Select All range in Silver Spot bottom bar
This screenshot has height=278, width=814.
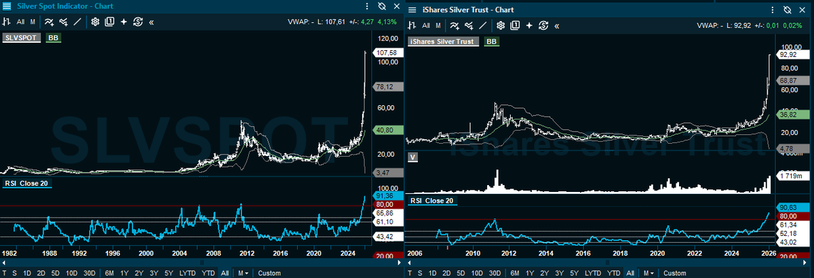225,273
